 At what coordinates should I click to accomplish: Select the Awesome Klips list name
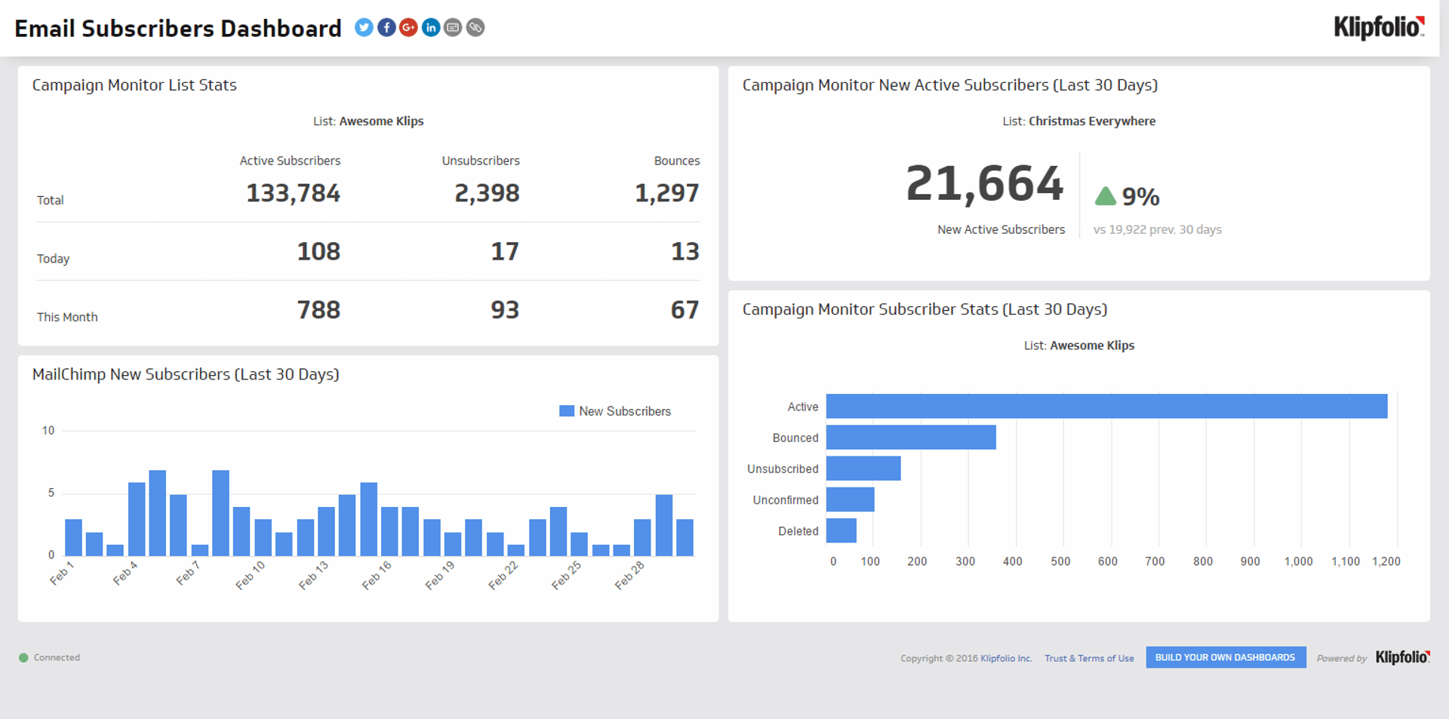click(x=381, y=121)
